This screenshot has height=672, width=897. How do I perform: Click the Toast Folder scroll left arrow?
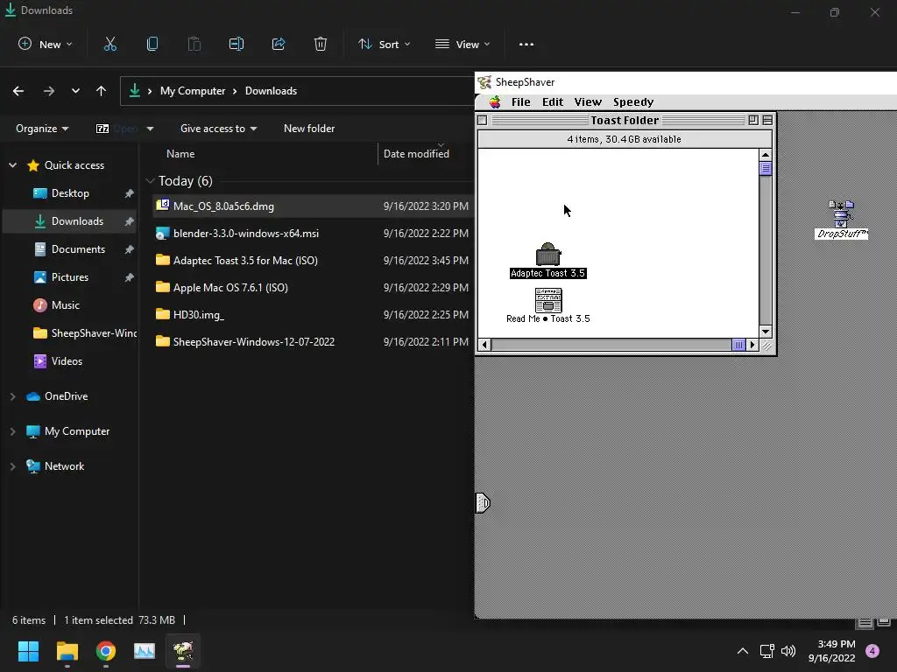pyautogui.click(x=485, y=345)
